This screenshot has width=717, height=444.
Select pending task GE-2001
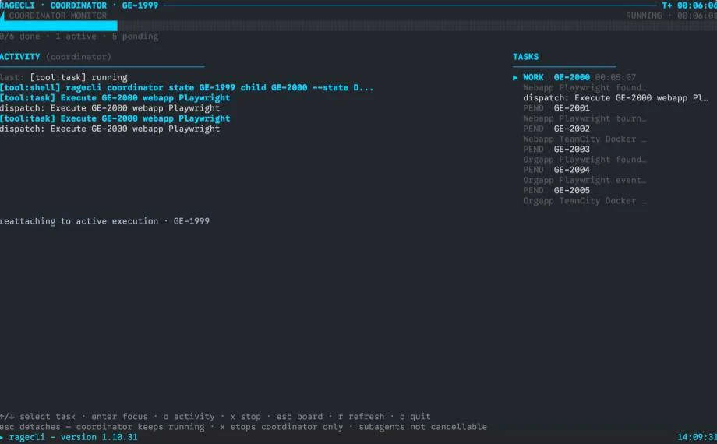[556, 108]
